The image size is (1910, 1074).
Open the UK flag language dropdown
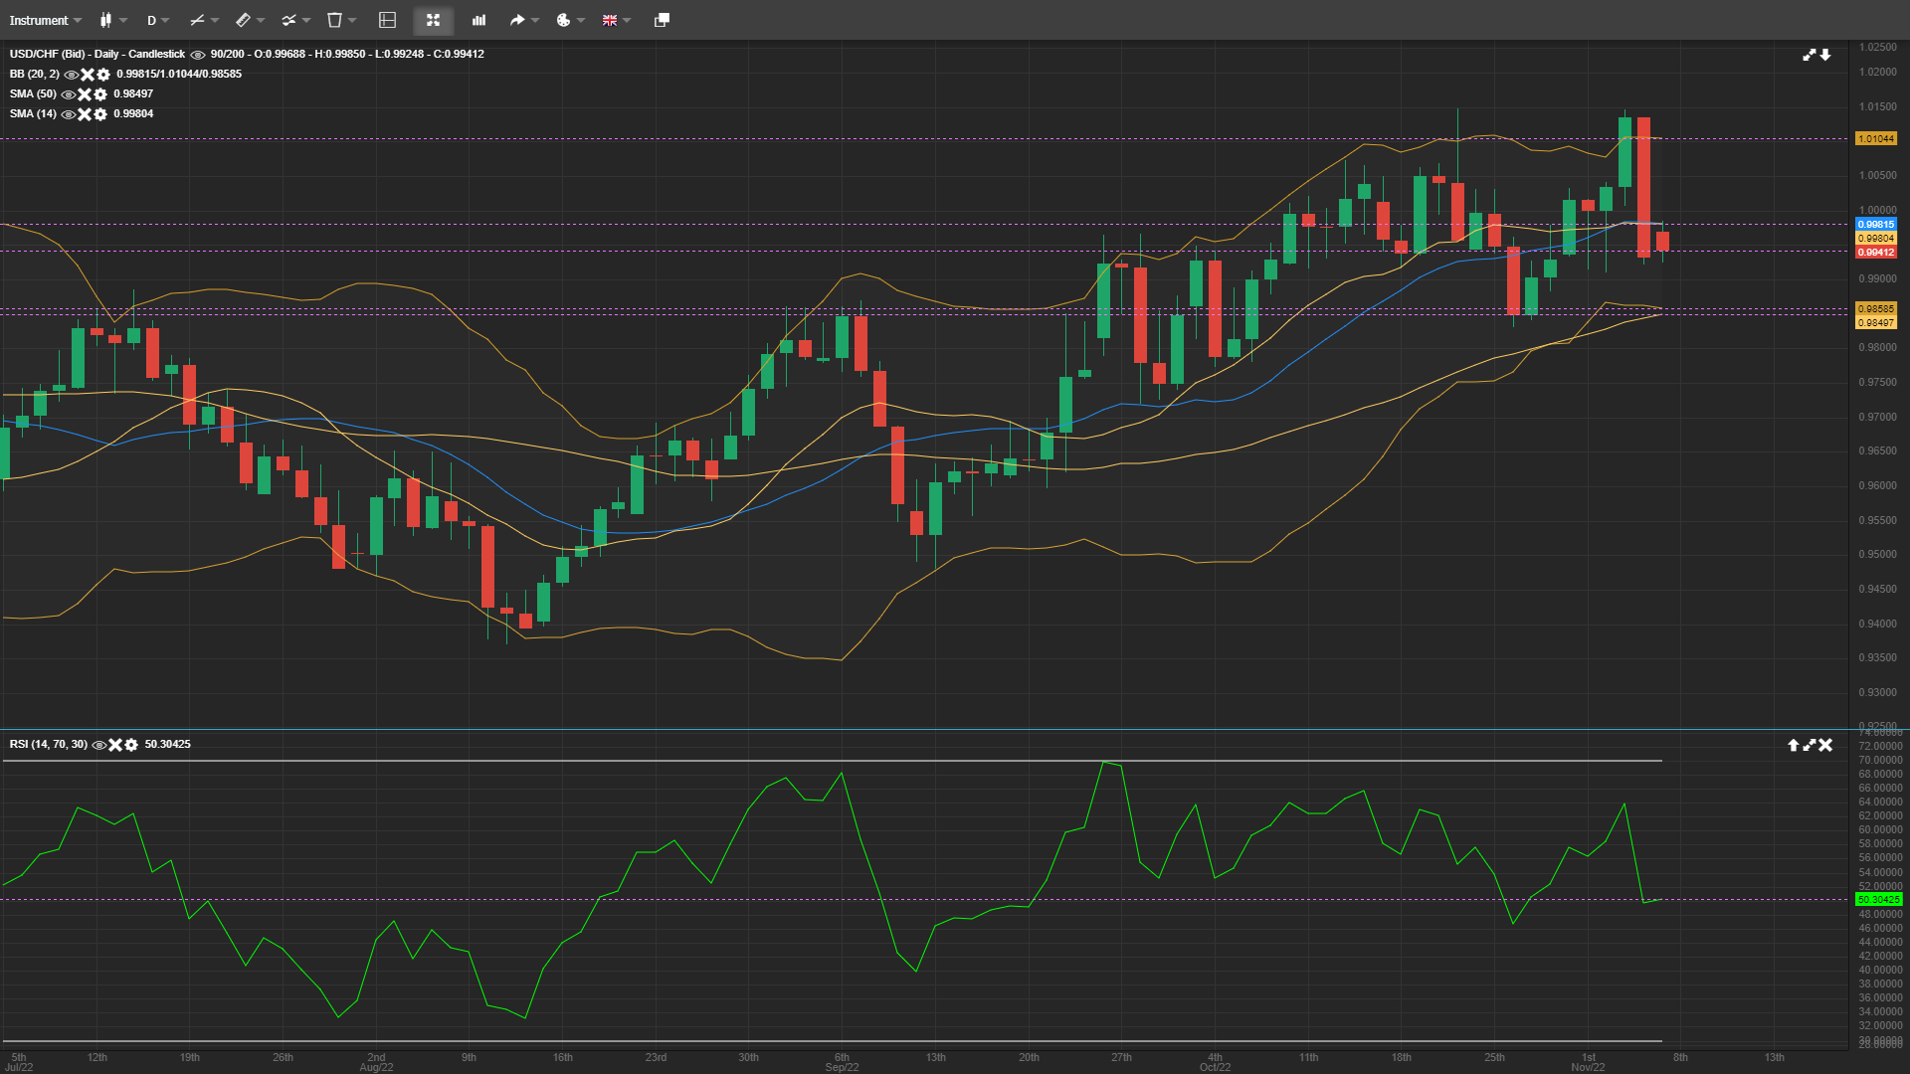(611, 20)
